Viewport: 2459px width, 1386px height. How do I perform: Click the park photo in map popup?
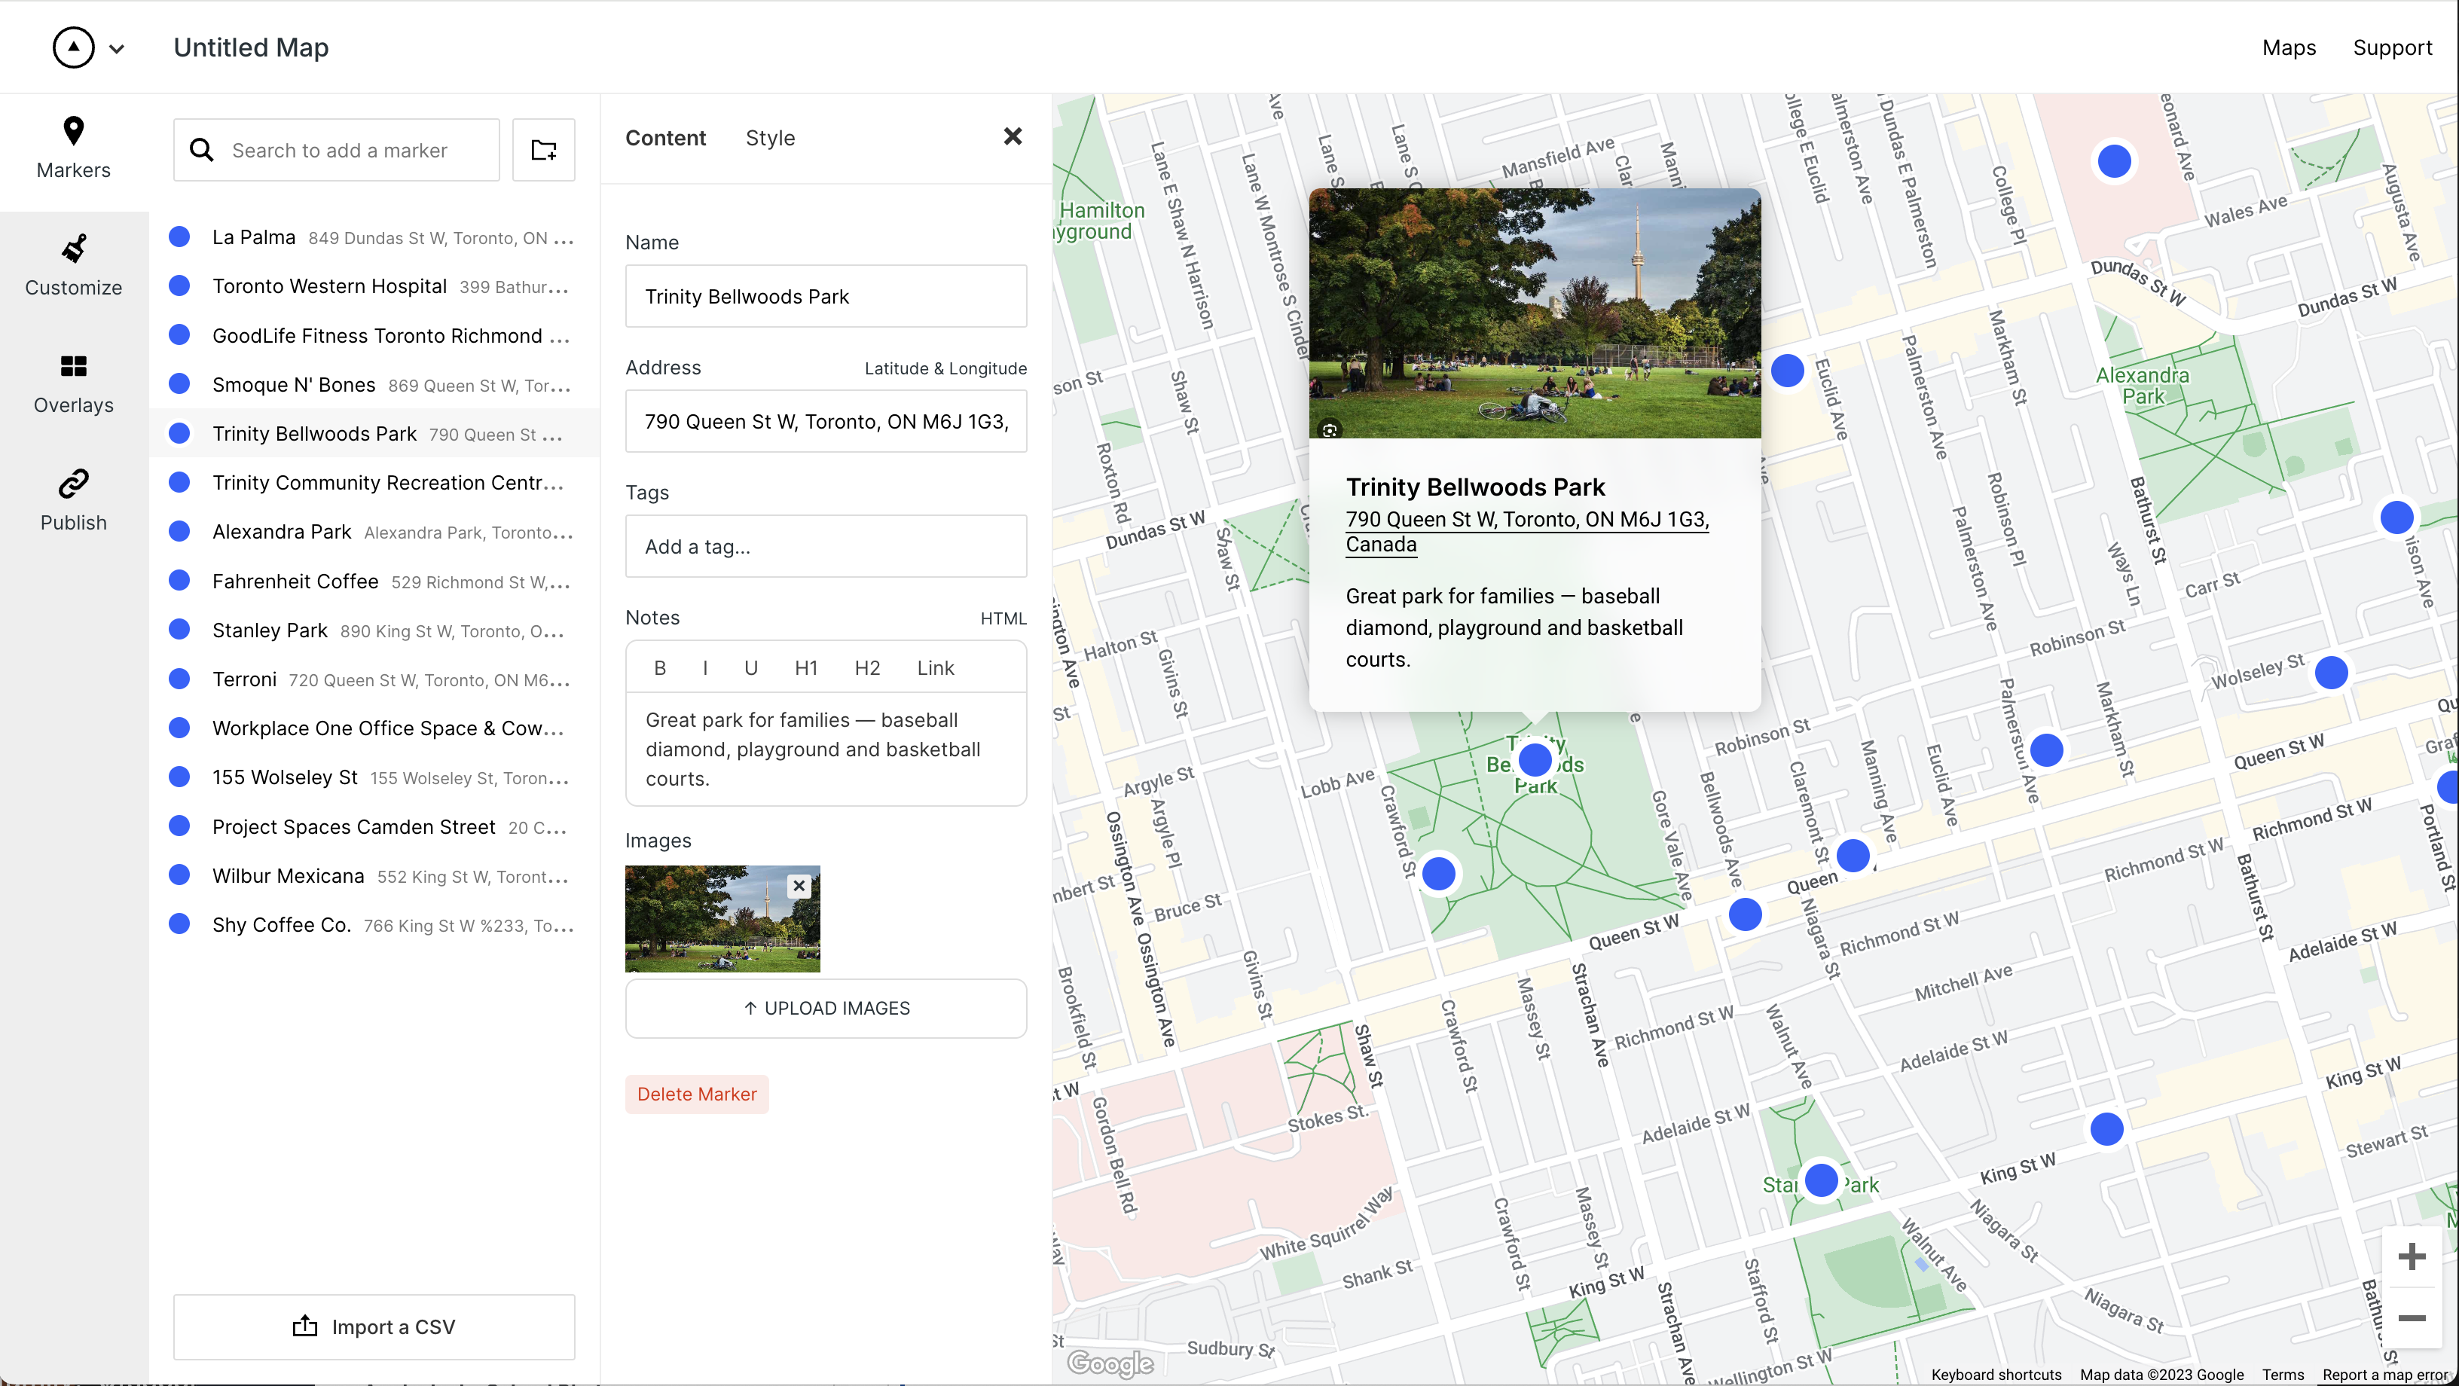(1534, 313)
